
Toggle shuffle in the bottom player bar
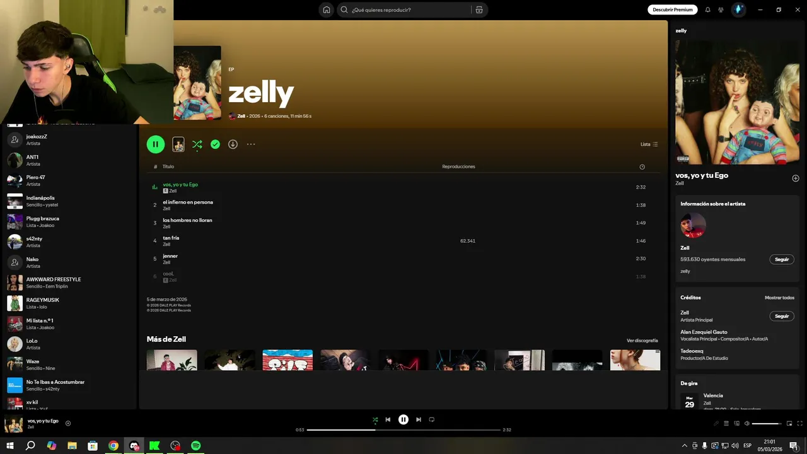point(375,420)
